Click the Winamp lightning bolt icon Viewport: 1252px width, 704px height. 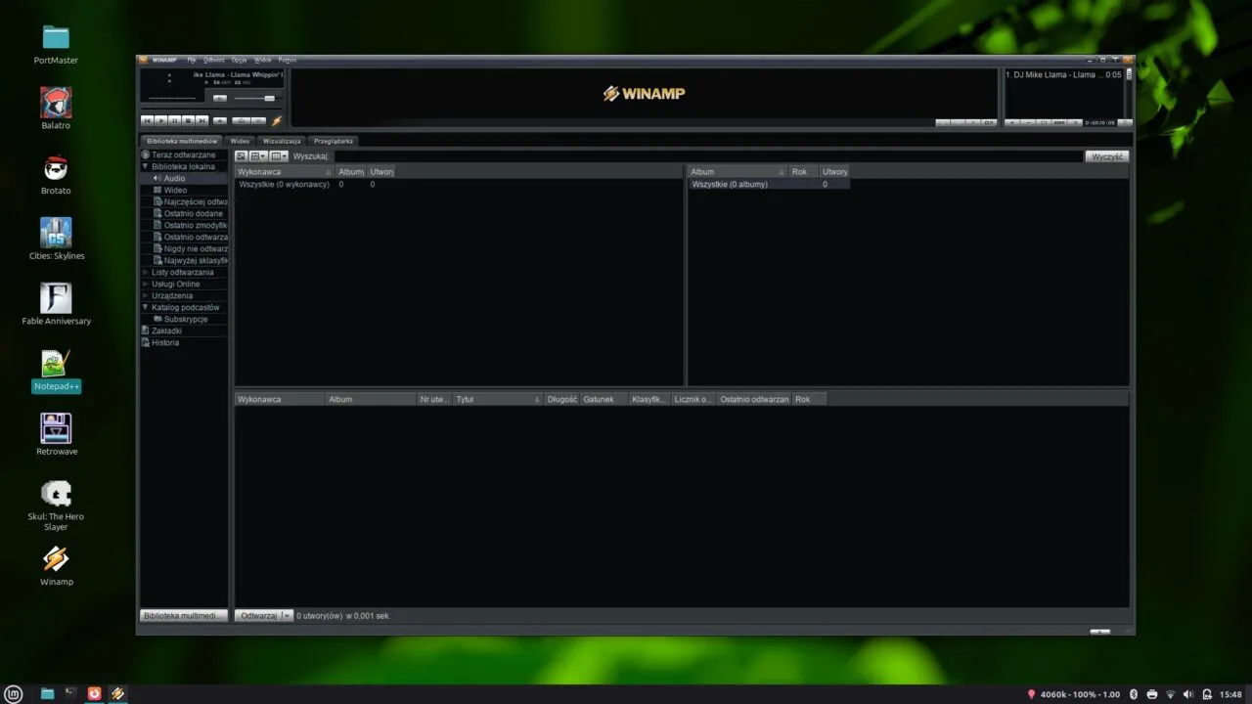point(277,120)
